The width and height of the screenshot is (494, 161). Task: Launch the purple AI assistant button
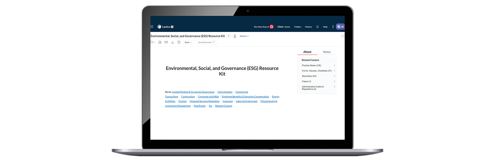pos(340,27)
